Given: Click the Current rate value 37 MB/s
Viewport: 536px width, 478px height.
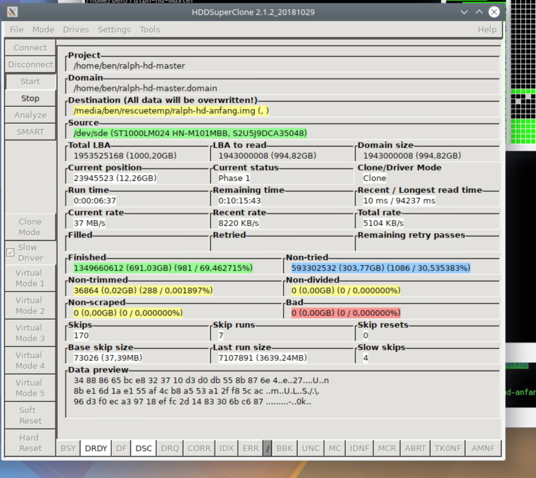Looking at the screenshot, I should [89, 223].
